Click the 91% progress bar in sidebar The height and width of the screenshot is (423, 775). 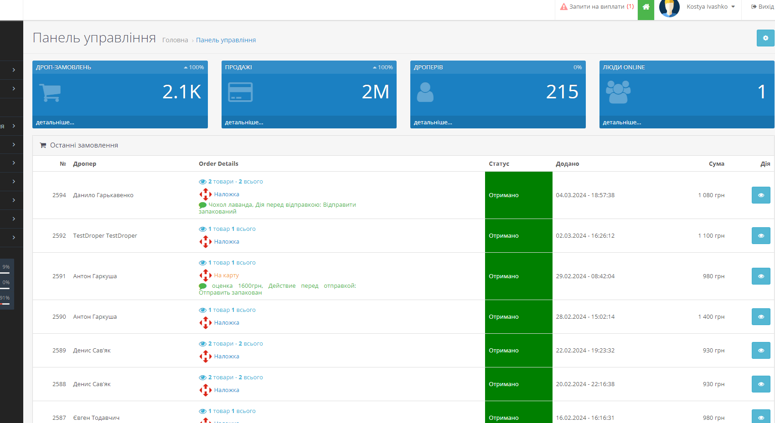coord(5,303)
